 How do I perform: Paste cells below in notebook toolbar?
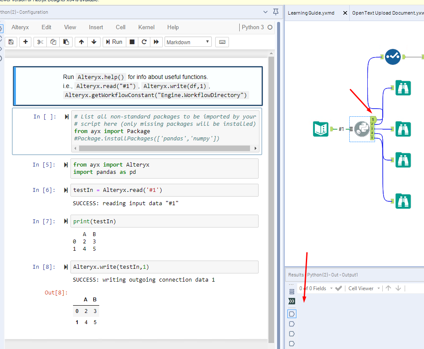66,42
